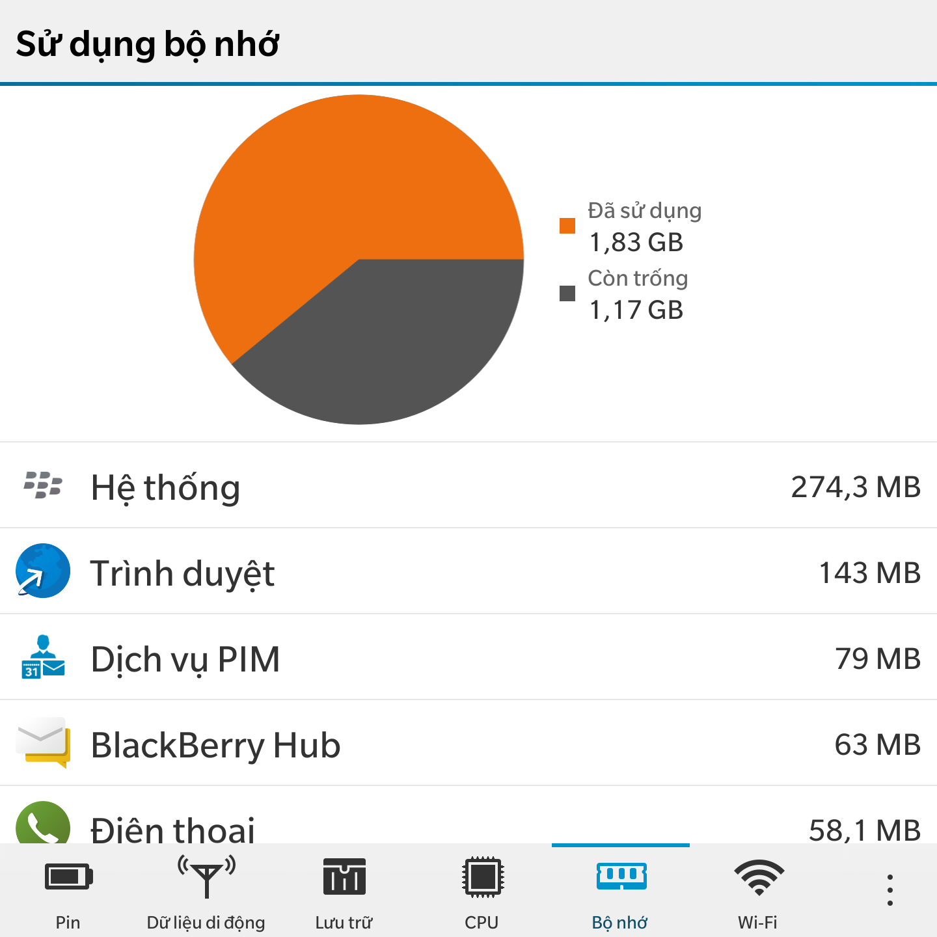
Task: Open the Wi-Fi signal icon
Action: coord(759,877)
